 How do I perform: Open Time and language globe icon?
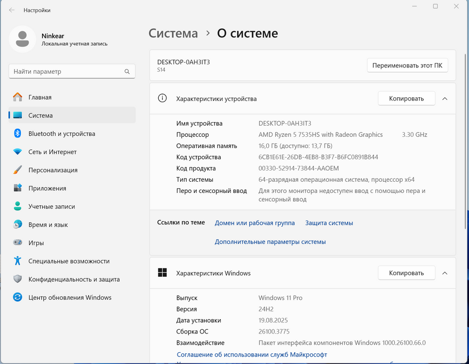(x=18, y=224)
